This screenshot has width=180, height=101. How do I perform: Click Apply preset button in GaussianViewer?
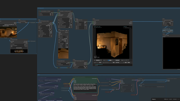click(x=126, y=63)
